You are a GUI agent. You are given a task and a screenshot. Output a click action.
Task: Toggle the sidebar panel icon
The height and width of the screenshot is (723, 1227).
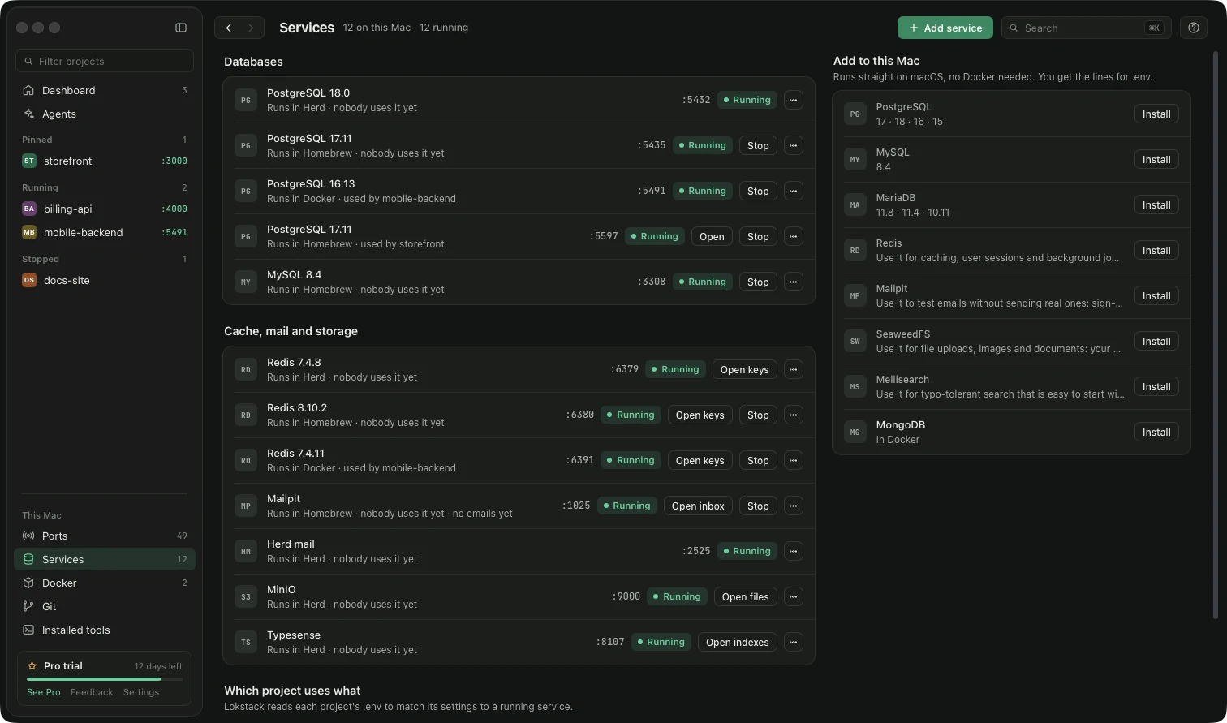pyautogui.click(x=181, y=28)
